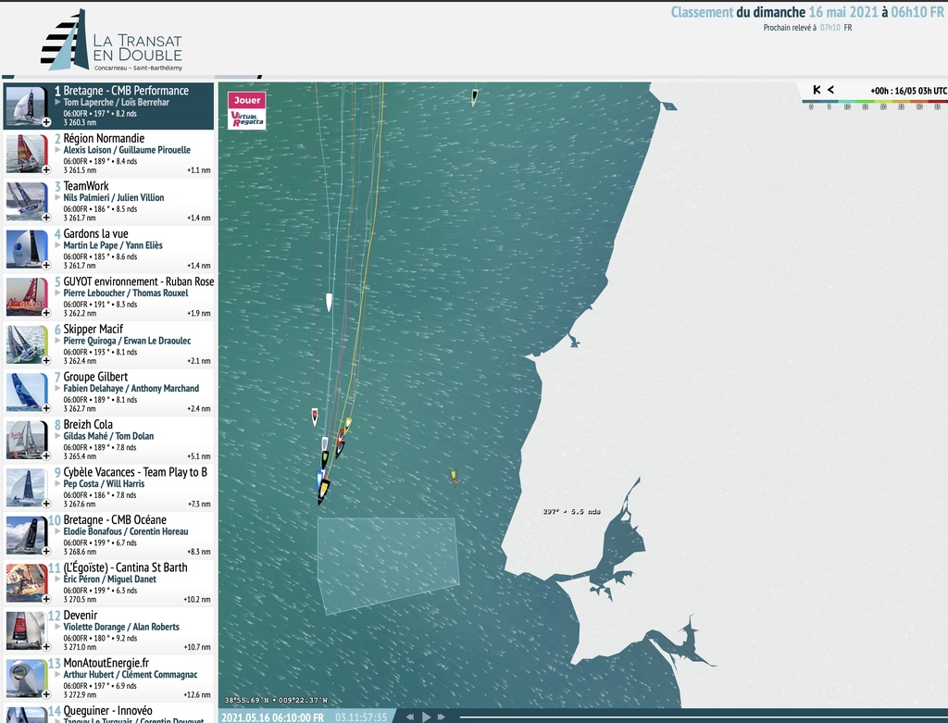The width and height of the screenshot is (948, 723).
Task: Expand Nils Palmieri / Julien Villion row arrow
Action: [58, 198]
